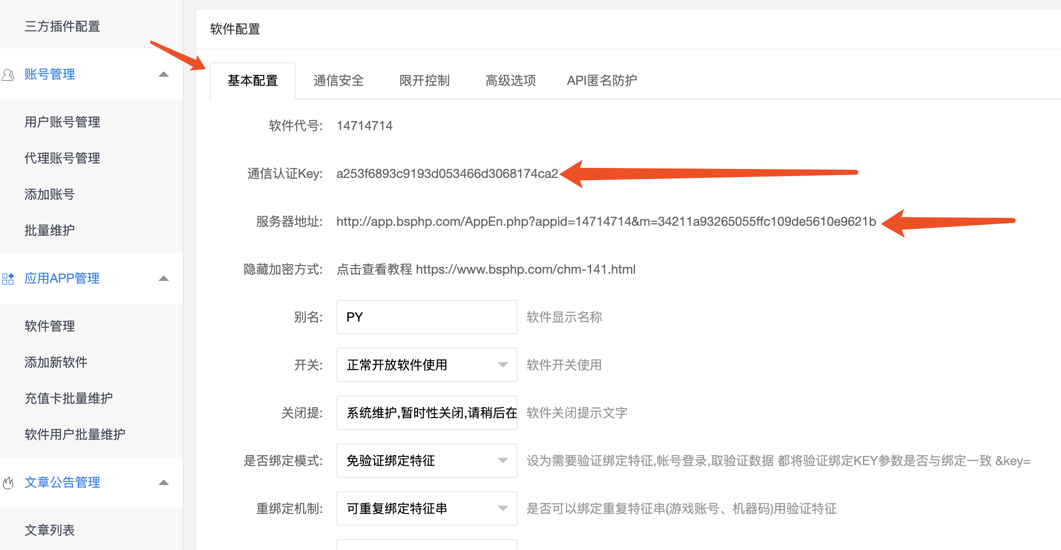Screen dimensions: 1061x550
Task: Open 添加新软件 in the sidebar
Action: 56,363
